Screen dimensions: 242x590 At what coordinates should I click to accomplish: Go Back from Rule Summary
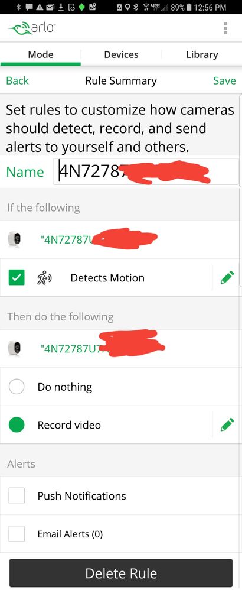(17, 80)
